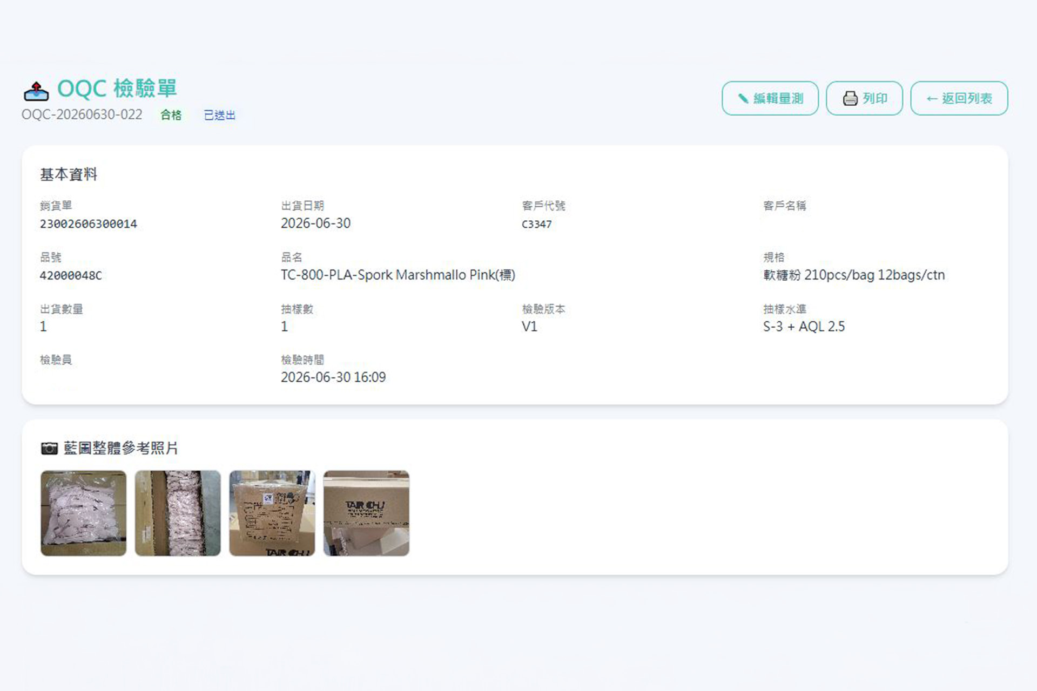
Task: Click the printer icon in 列印
Action: tap(850, 98)
